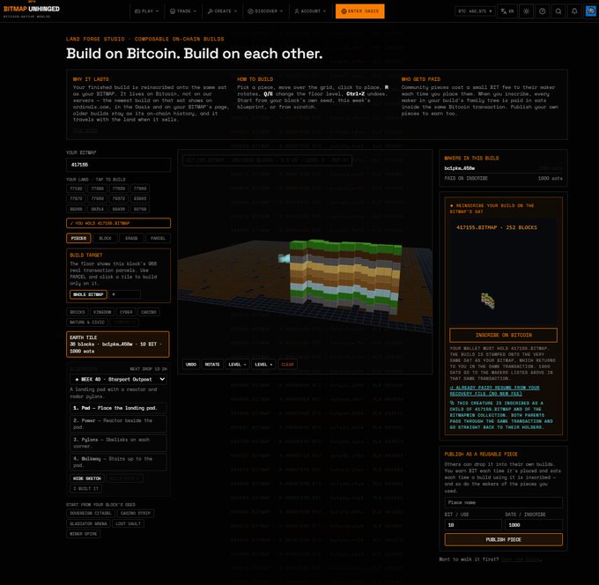Load the Loot Vault seed
Image resolution: width=599 pixels, height=585 pixels.
click(128, 523)
